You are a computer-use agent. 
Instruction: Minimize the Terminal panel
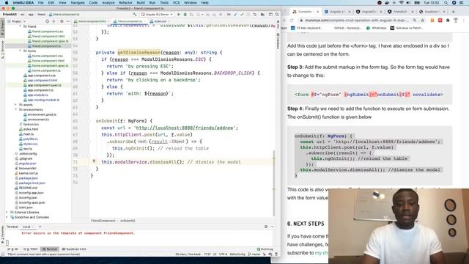tap(272, 227)
